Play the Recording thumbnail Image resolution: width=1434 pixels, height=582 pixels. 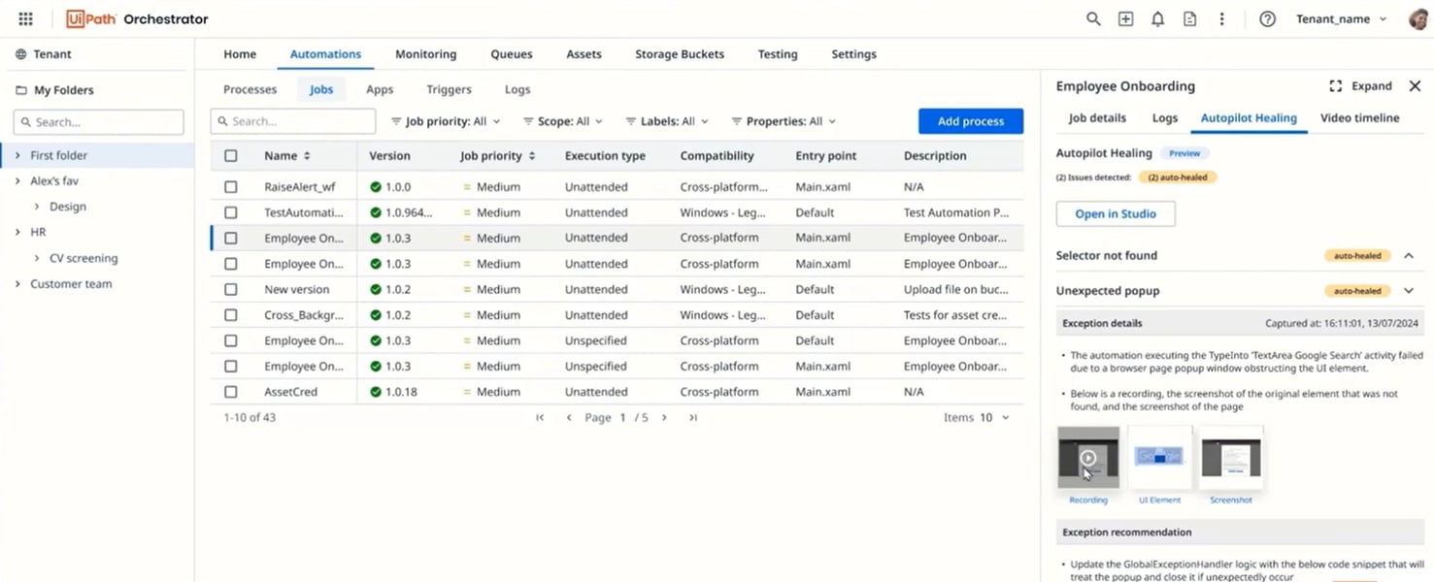click(1088, 457)
